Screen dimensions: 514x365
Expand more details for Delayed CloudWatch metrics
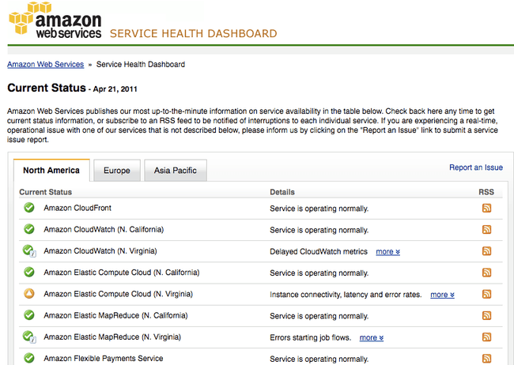(x=387, y=252)
